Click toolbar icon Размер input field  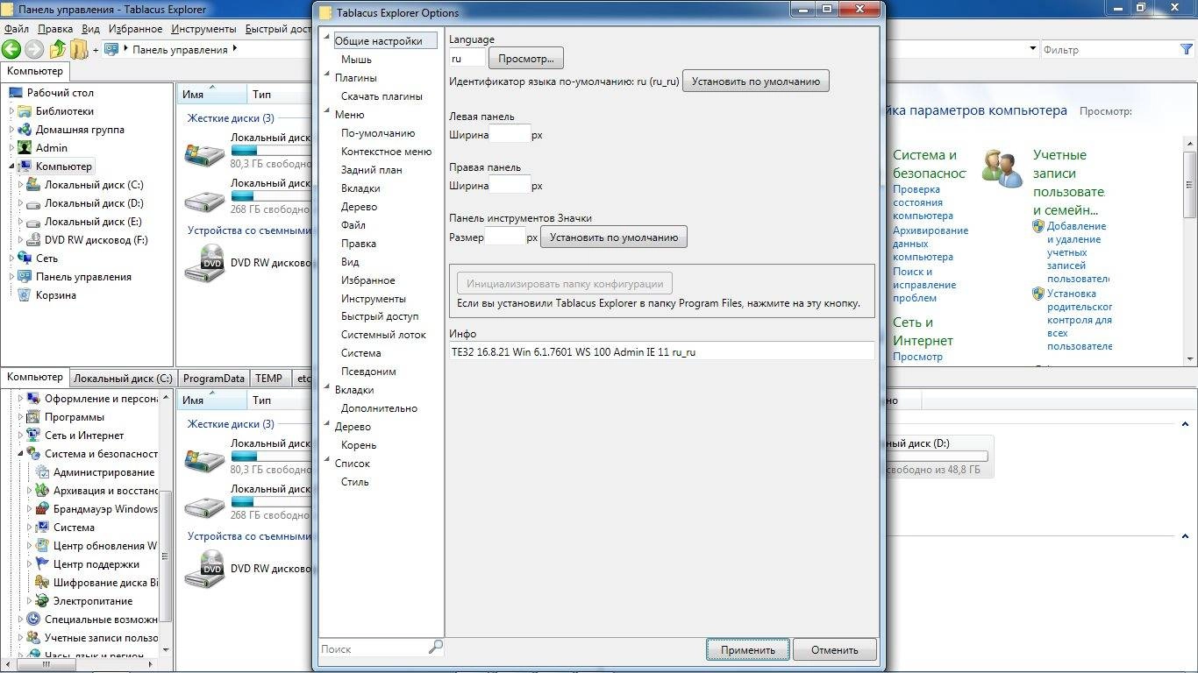click(505, 237)
